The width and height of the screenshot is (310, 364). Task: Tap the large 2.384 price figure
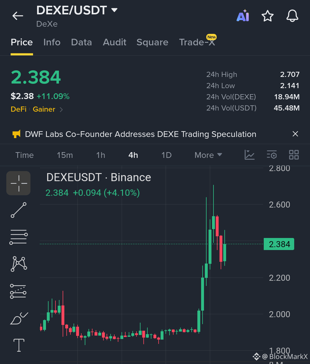point(36,78)
